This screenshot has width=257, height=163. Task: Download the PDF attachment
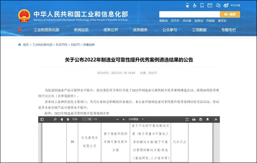[x=200, y=119]
